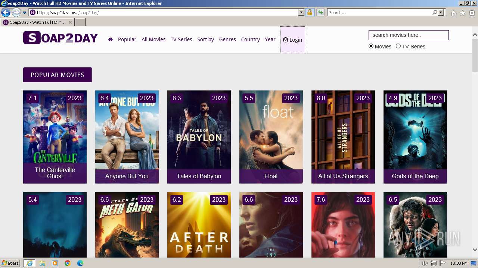Select the TV-Series radio button
This screenshot has width=478, height=268.
[x=398, y=46]
